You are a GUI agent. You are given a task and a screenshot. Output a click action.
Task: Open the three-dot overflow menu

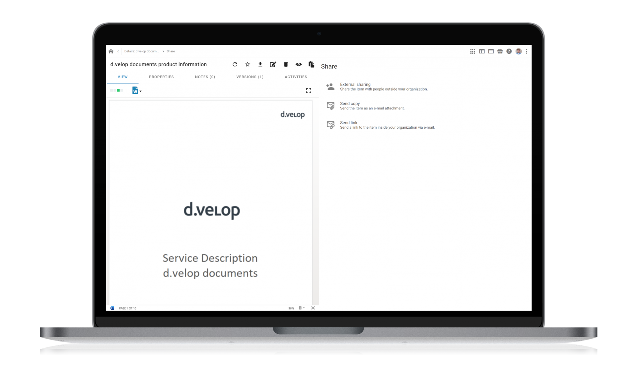(x=527, y=51)
